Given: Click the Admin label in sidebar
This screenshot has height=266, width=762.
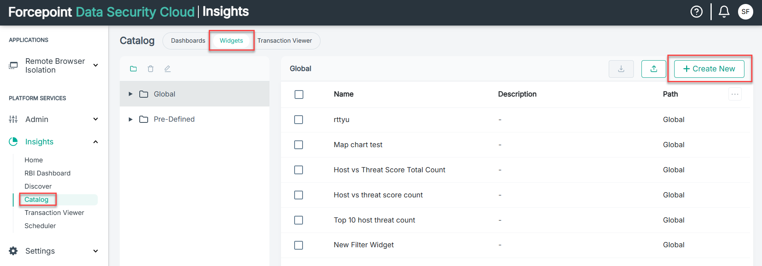Looking at the screenshot, I should (37, 119).
